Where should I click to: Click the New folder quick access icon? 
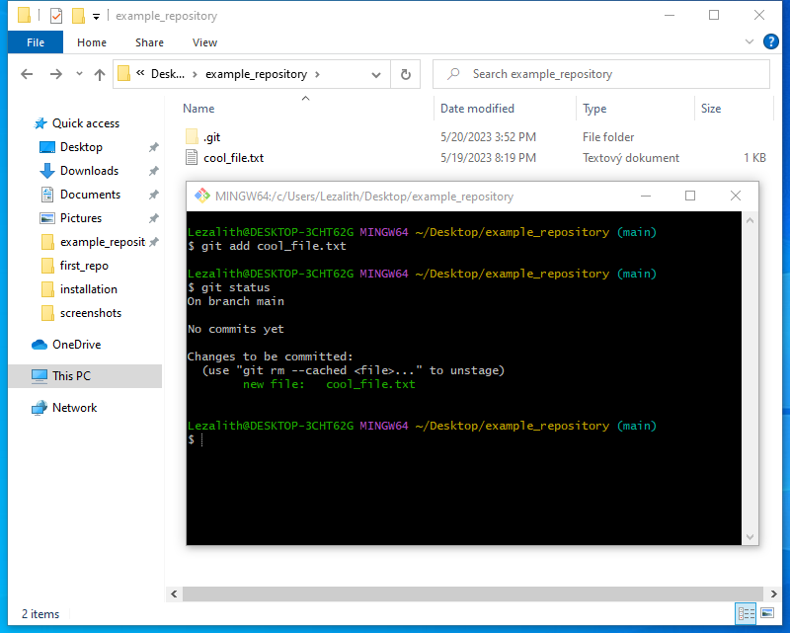(78, 16)
